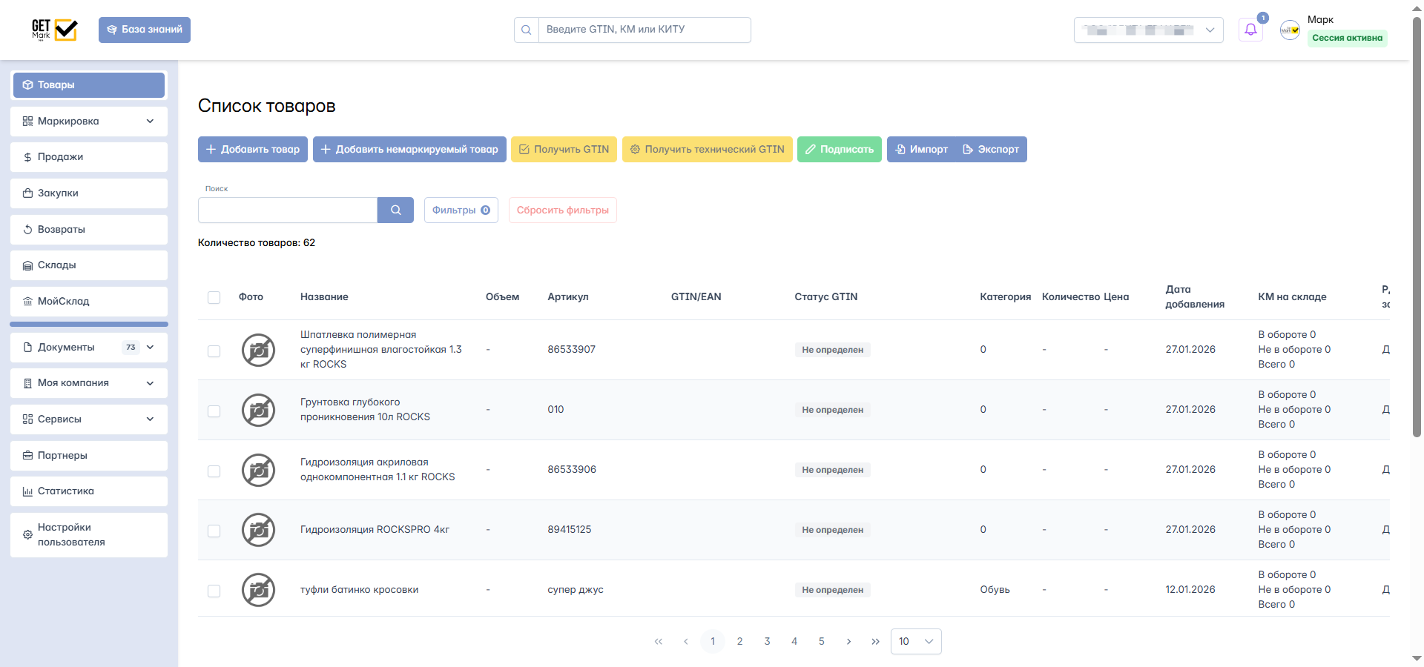1424x667 pixels.
Task: Check the box for Шпатлевка полимерная row
Action: click(214, 351)
